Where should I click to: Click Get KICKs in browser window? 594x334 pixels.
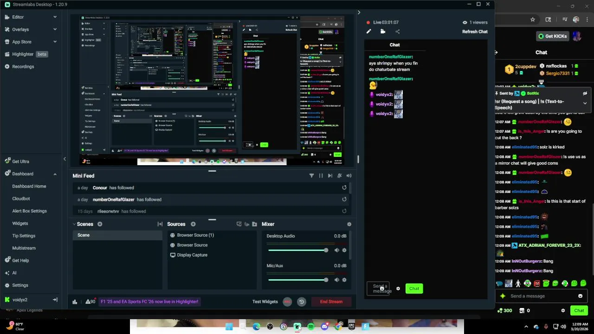click(x=552, y=36)
